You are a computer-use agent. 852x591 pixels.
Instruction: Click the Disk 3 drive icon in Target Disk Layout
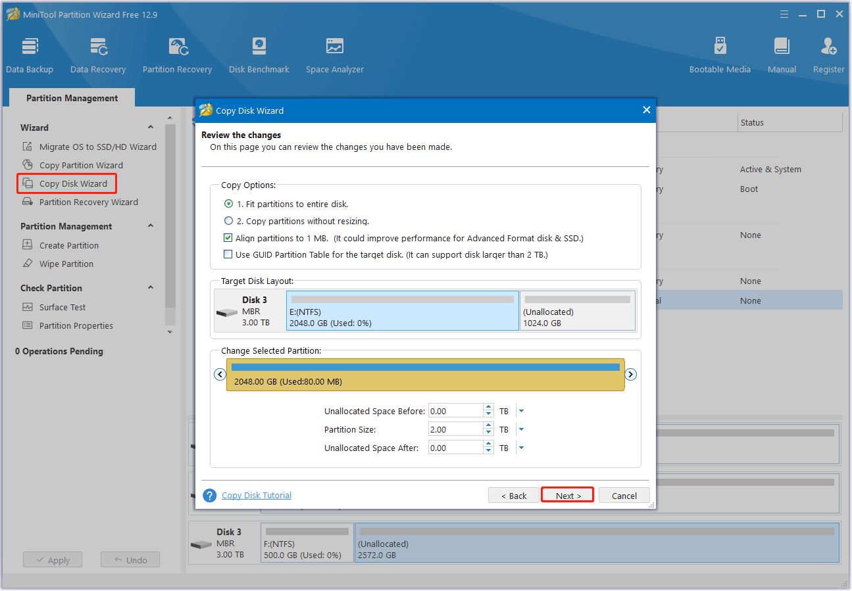pos(227,312)
